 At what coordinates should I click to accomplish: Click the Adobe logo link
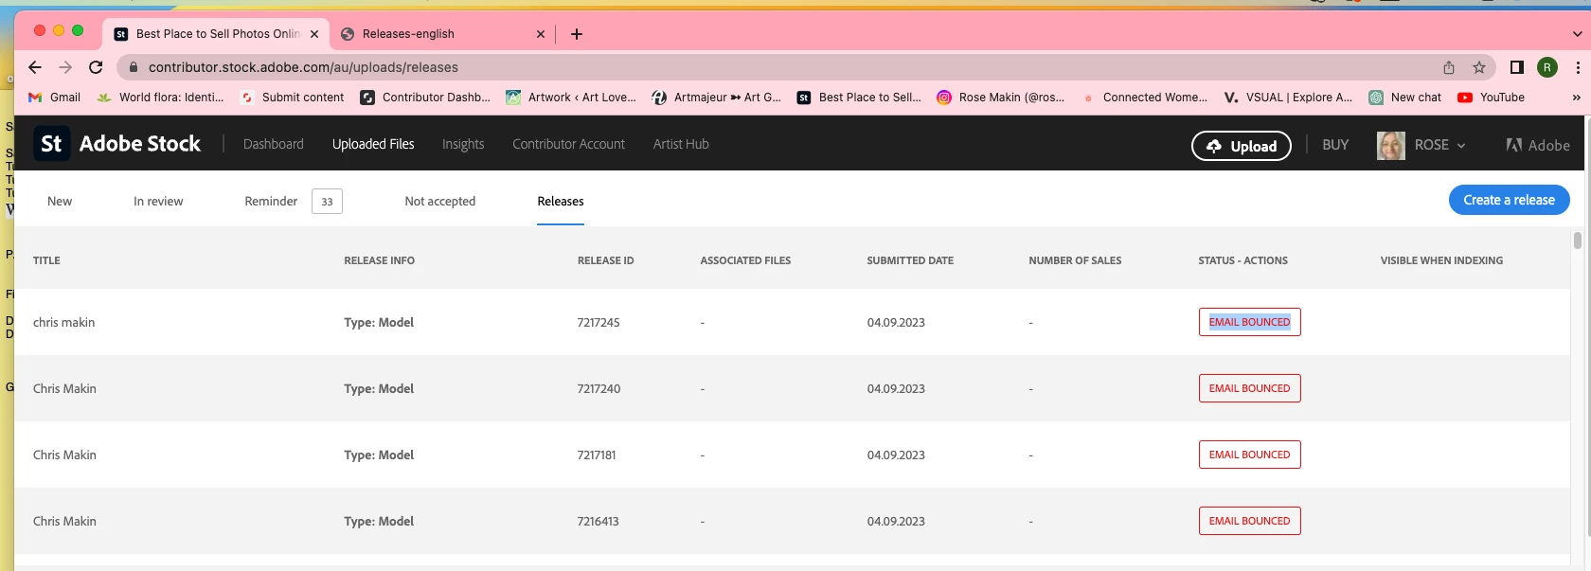[1538, 145]
